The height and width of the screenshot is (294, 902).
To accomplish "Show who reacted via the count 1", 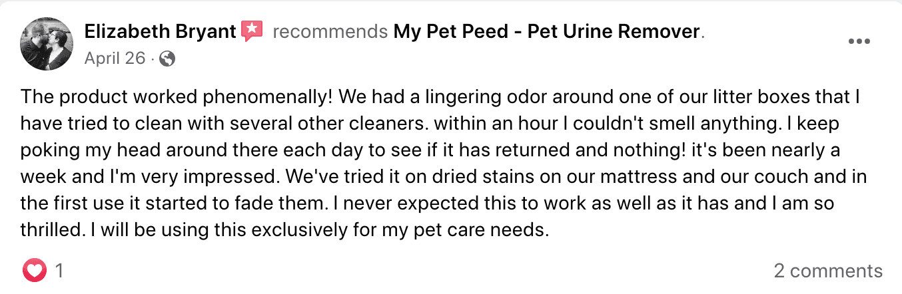I will click(x=59, y=271).
